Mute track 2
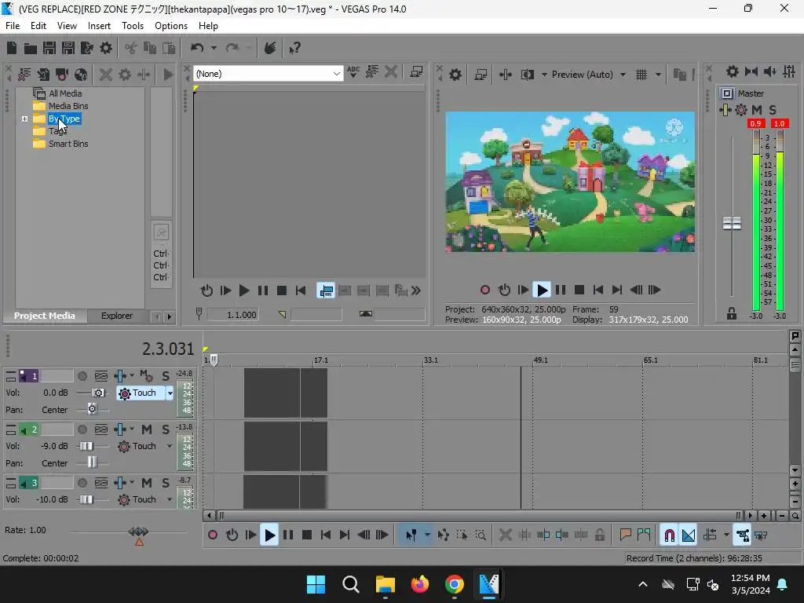This screenshot has width=804, height=603. coord(147,429)
